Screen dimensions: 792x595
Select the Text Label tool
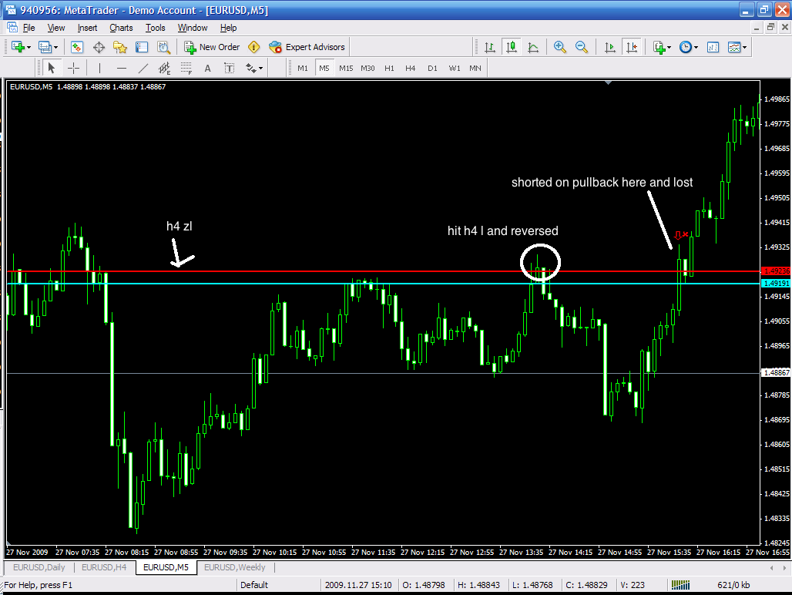coord(230,68)
